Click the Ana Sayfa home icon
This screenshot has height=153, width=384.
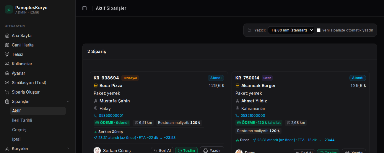pos(7,36)
